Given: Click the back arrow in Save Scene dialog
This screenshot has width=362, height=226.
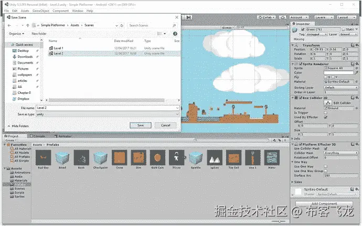Looking at the screenshot, I should pos(9,25).
